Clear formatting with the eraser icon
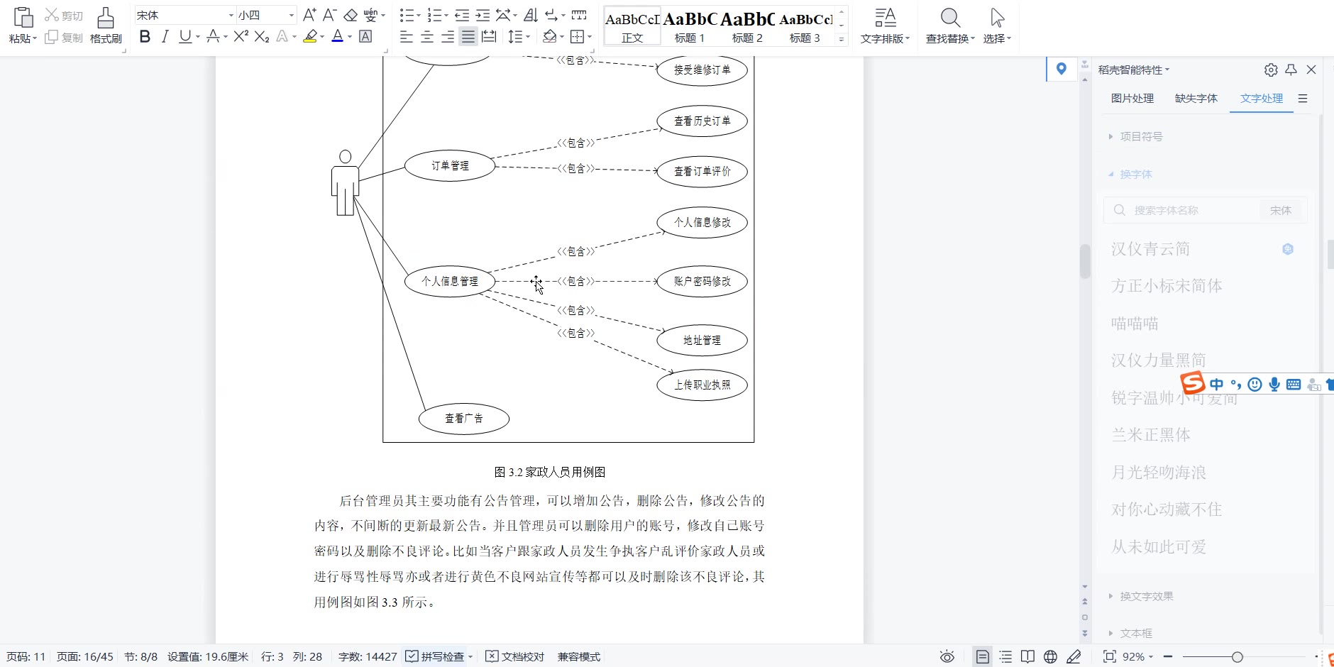Image resolution: width=1334 pixels, height=667 pixels. (351, 15)
